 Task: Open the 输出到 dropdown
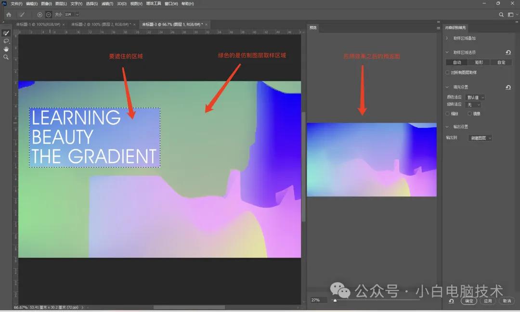coord(482,138)
